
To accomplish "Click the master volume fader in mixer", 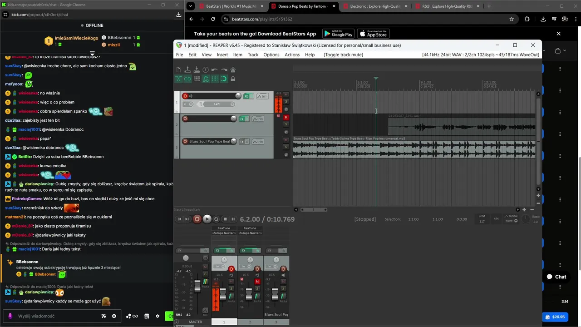I will pos(197,286).
